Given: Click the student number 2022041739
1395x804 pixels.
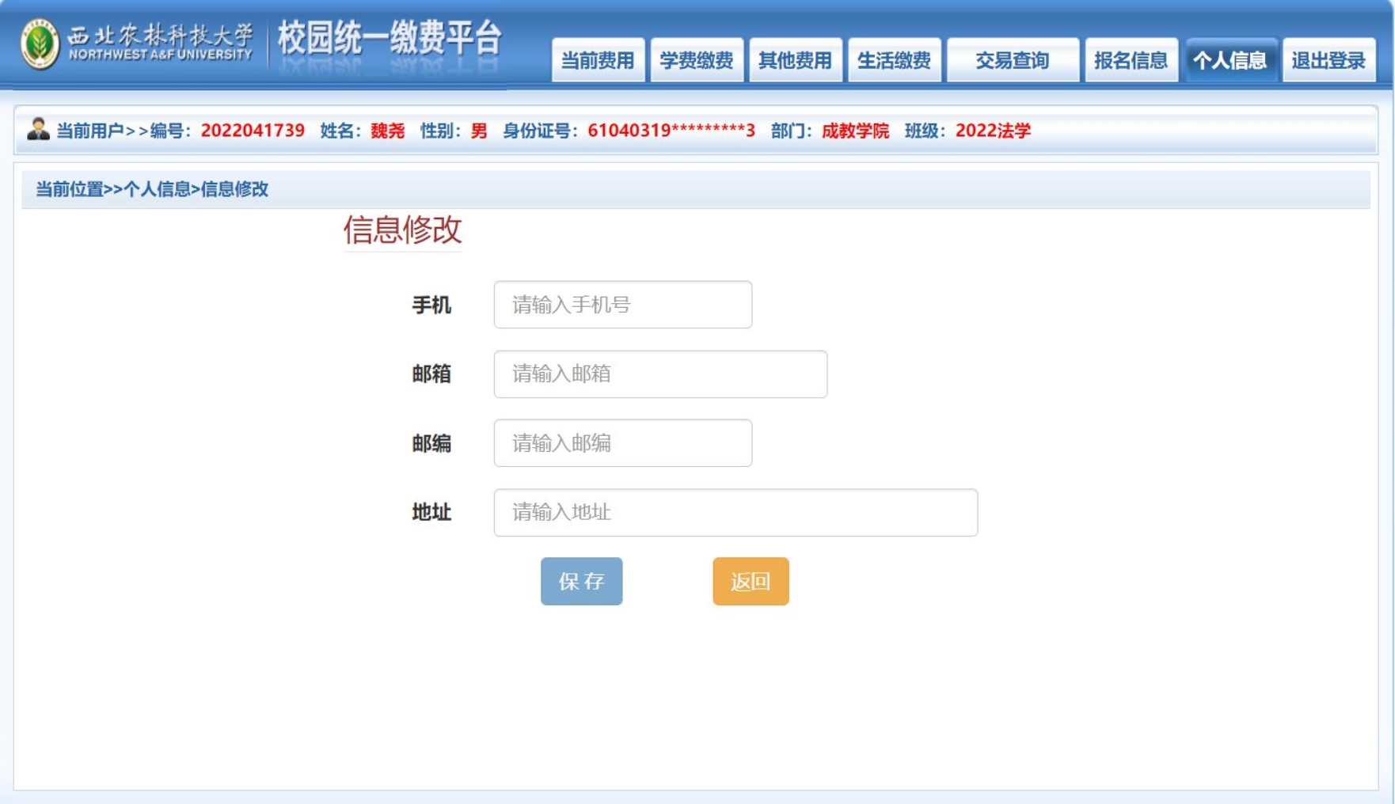Looking at the screenshot, I should point(253,131).
